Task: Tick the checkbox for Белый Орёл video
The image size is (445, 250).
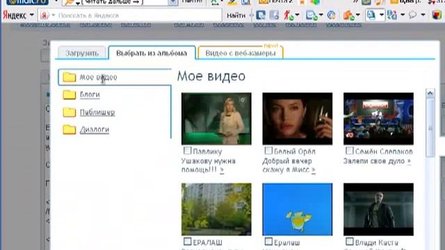Action: point(268,151)
